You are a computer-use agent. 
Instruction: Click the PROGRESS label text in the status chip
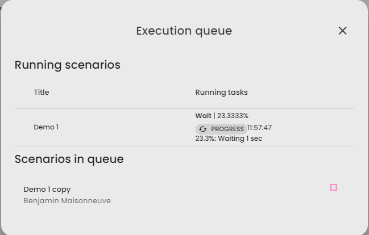click(x=227, y=129)
